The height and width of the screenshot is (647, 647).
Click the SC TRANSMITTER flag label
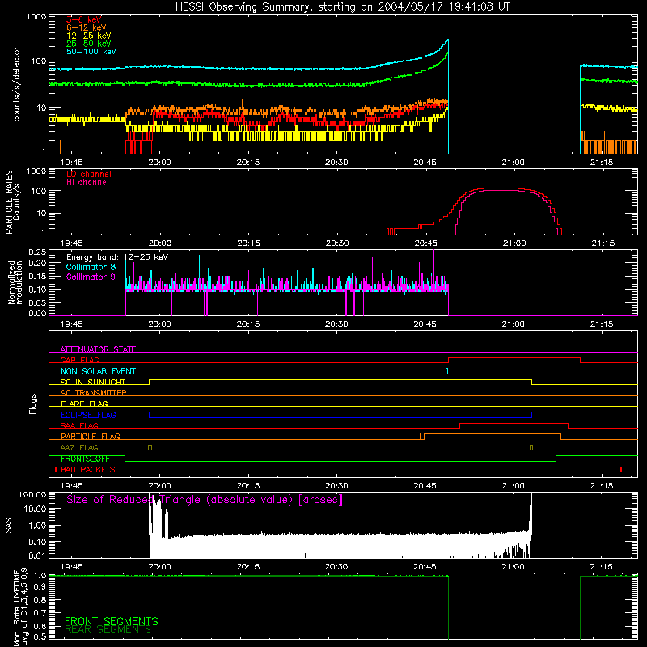pos(94,393)
